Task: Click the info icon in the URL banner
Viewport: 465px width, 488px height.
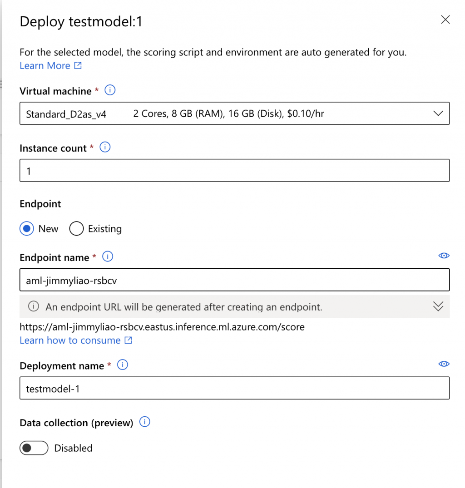Action: pos(34,307)
